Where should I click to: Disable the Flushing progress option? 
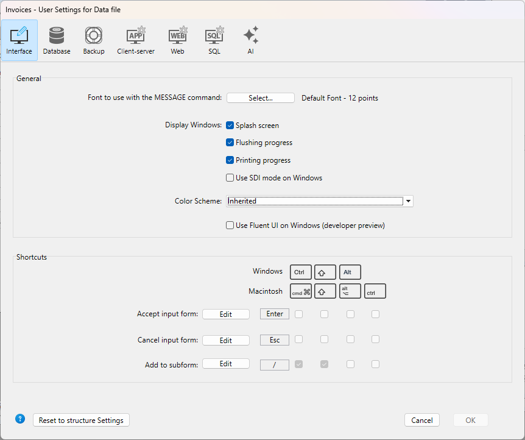click(x=230, y=143)
